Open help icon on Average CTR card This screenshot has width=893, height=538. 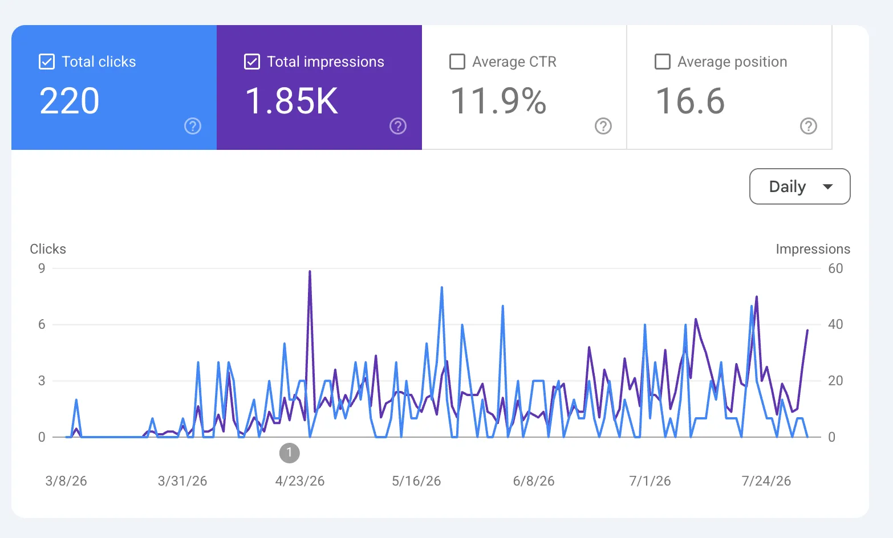click(x=603, y=126)
